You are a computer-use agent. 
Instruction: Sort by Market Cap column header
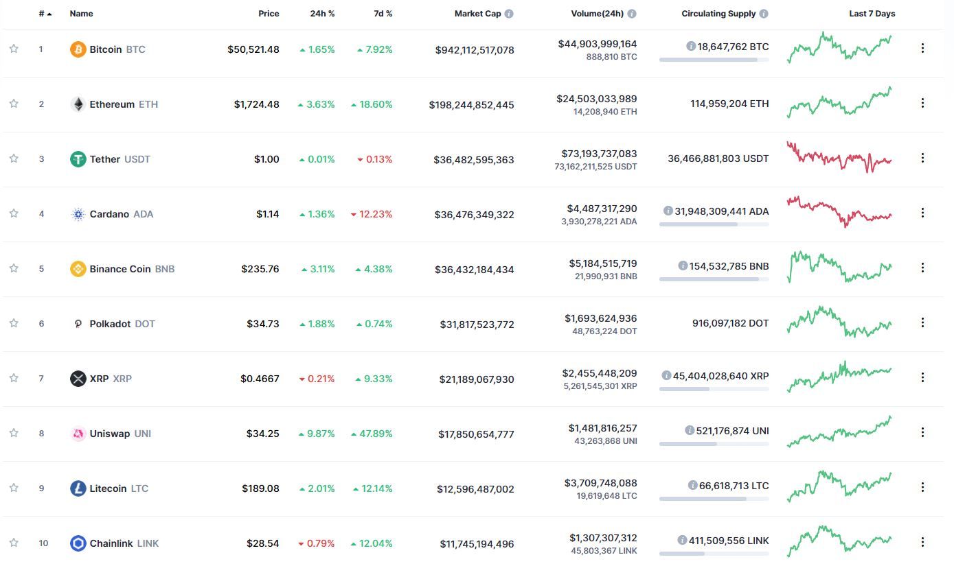478,14
